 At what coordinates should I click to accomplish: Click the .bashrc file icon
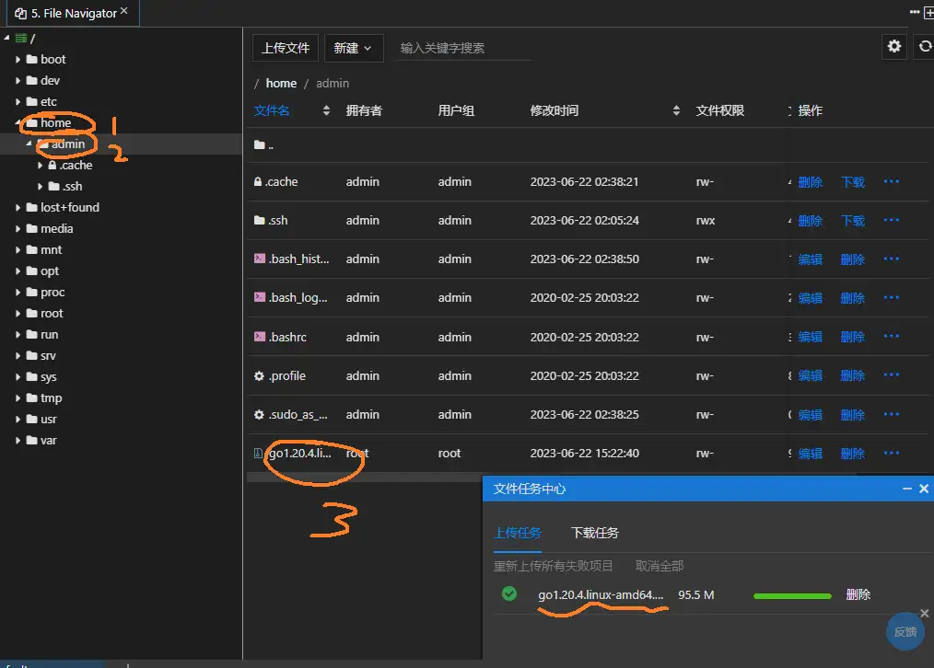[x=259, y=337]
